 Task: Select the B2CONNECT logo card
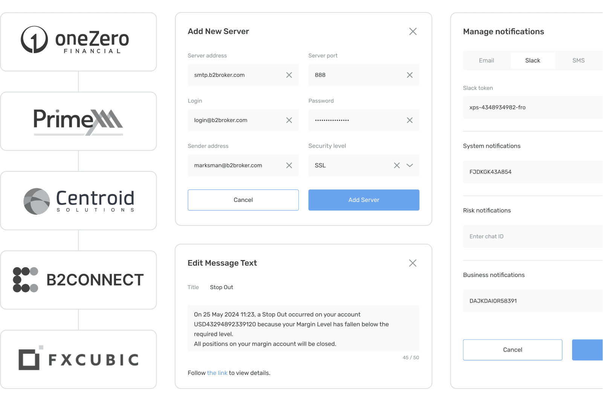point(78,280)
